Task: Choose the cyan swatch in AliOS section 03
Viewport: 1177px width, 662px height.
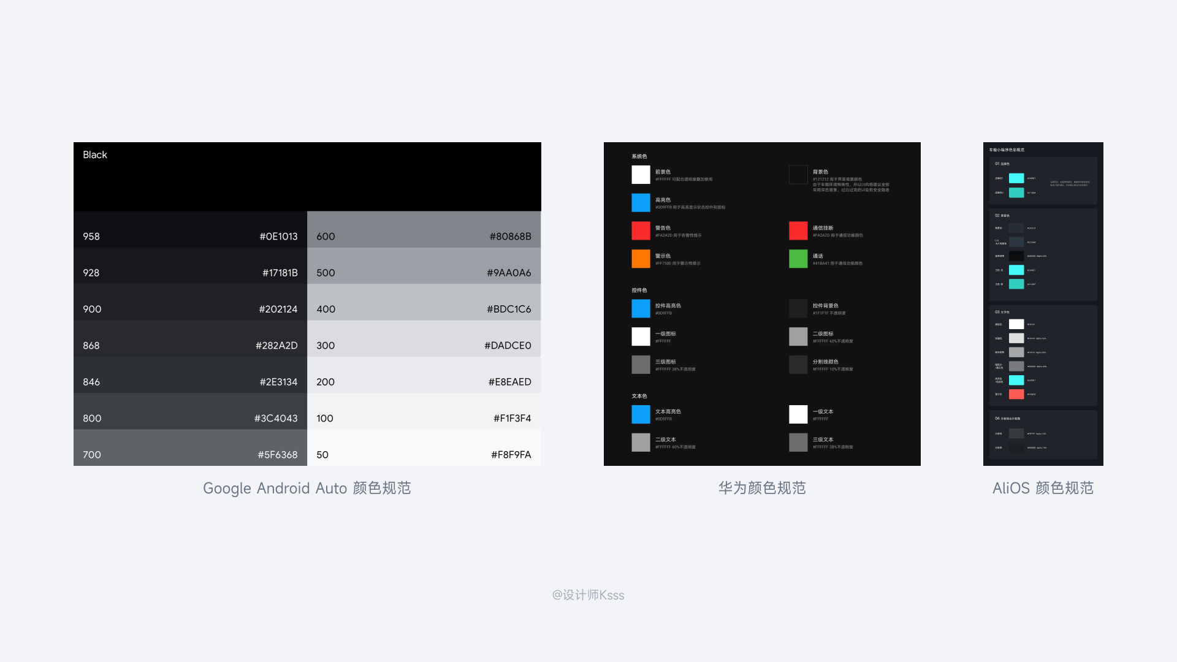Action: (x=1016, y=380)
